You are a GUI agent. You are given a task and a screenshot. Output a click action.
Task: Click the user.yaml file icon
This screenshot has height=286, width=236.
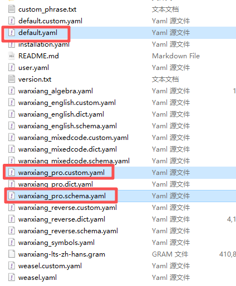point(12,67)
